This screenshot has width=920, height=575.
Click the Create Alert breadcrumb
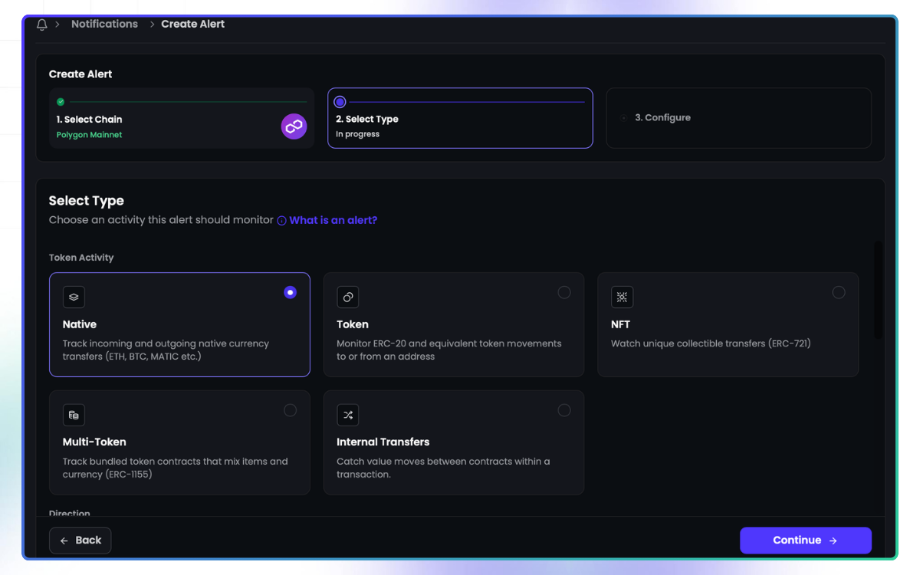coord(192,24)
